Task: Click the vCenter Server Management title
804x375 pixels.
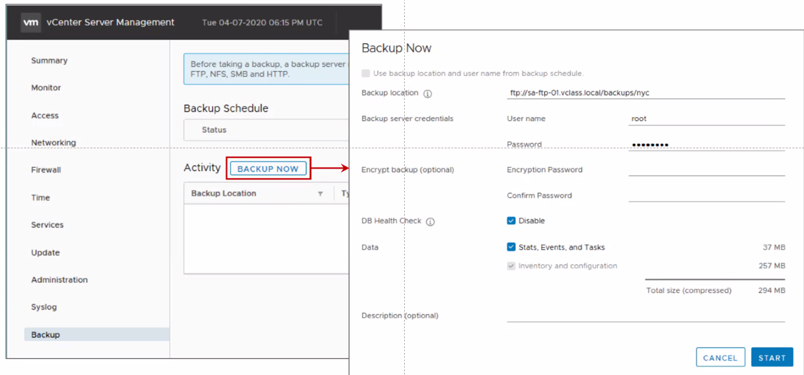Action: click(x=110, y=22)
